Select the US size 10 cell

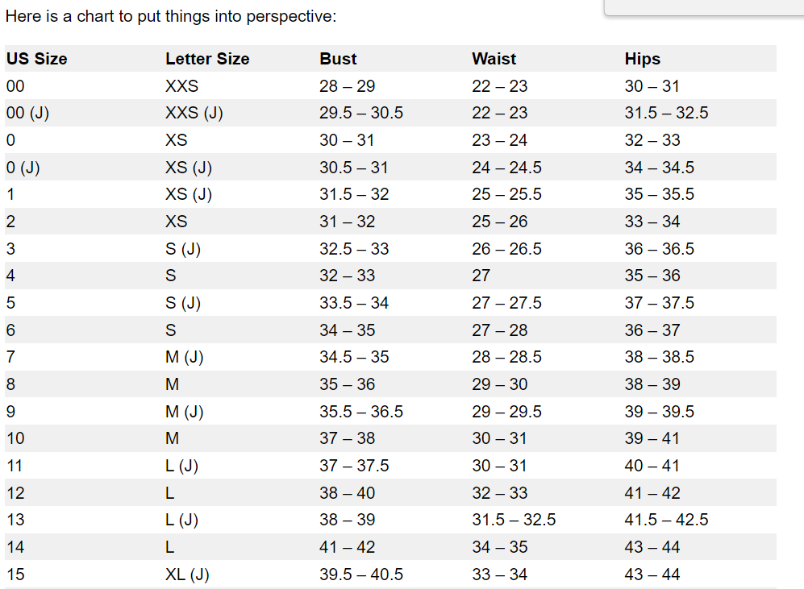click(x=15, y=438)
